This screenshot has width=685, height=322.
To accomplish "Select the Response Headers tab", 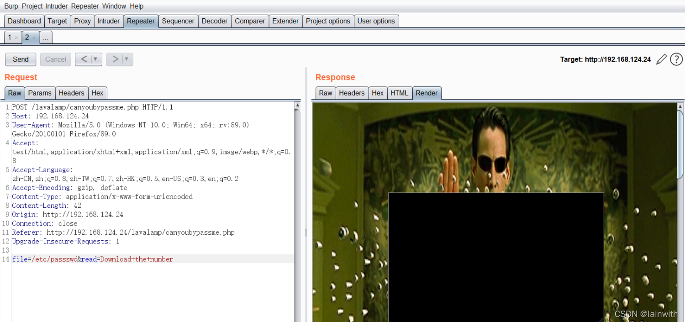I will [x=352, y=93].
